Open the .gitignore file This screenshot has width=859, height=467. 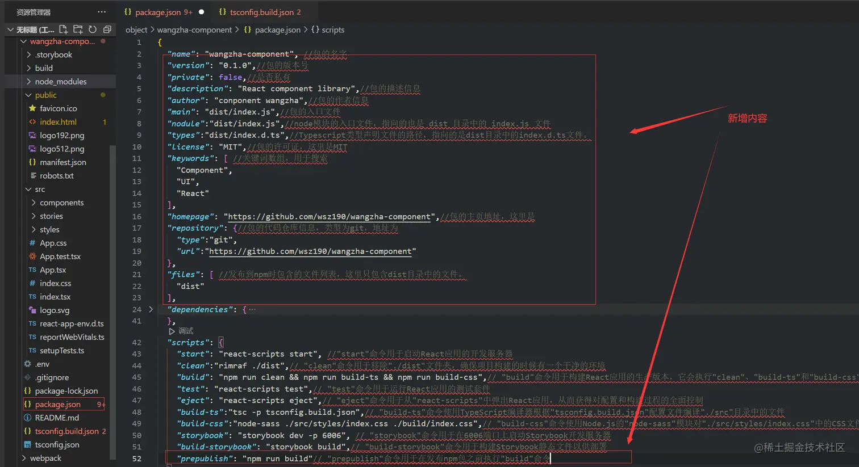[x=52, y=377]
